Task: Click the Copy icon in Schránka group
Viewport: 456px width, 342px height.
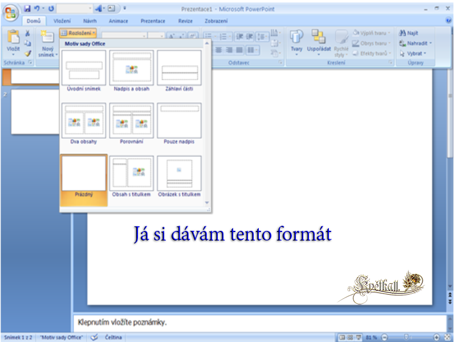Action: click(27, 43)
